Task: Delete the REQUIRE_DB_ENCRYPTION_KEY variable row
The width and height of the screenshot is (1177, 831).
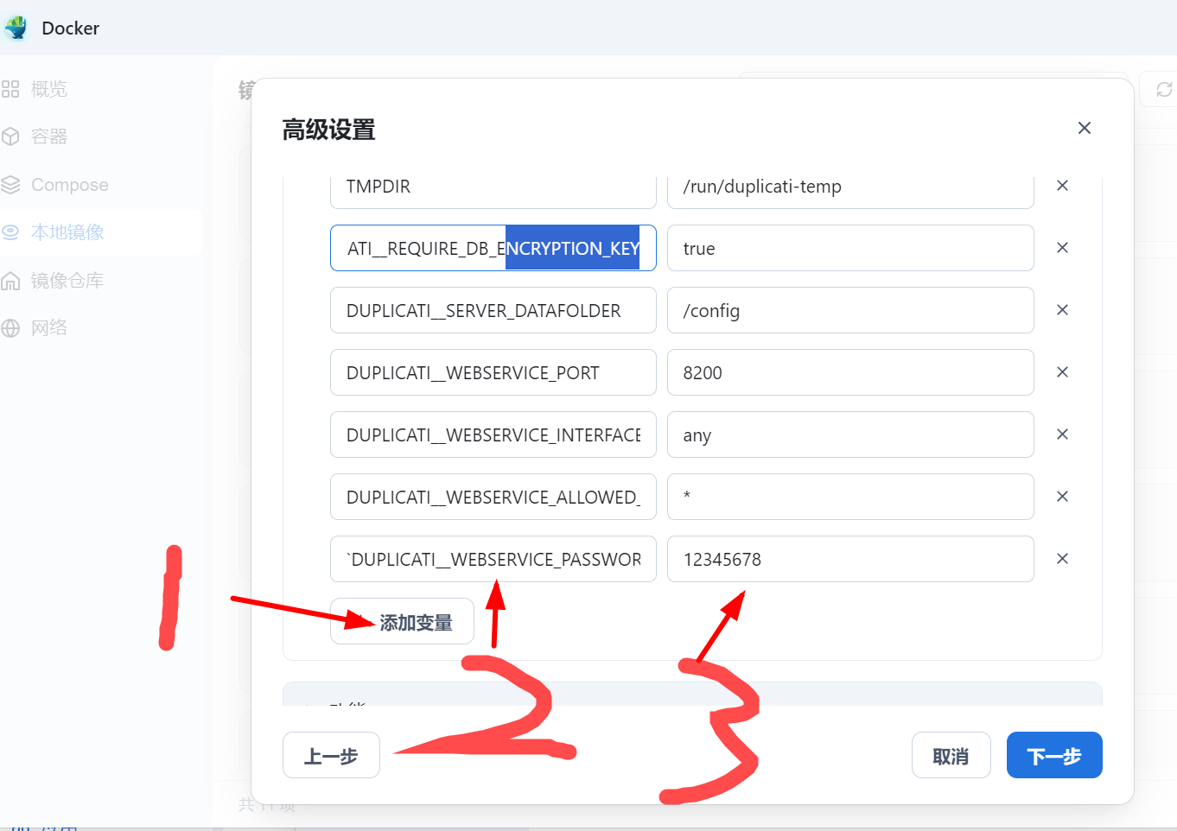Action: tap(1062, 248)
